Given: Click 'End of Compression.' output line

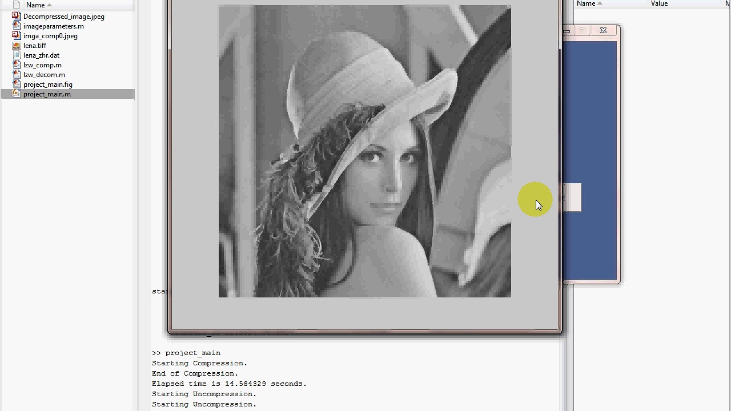Looking at the screenshot, I should [x=195, y=373].
